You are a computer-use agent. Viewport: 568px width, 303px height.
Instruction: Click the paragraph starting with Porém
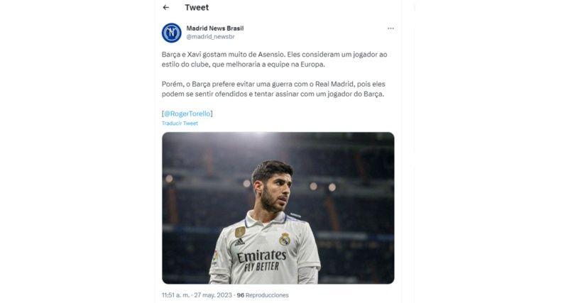273,89
